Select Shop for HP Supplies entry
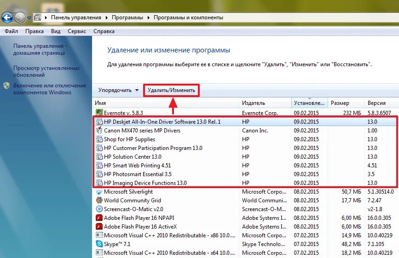This screenshot has height=258, width=399. point(129,139)
